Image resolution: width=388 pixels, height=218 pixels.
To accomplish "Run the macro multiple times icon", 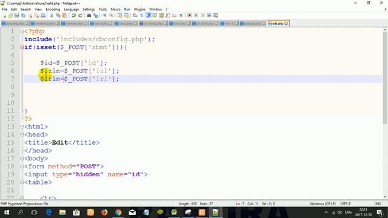I will [209, 15].
